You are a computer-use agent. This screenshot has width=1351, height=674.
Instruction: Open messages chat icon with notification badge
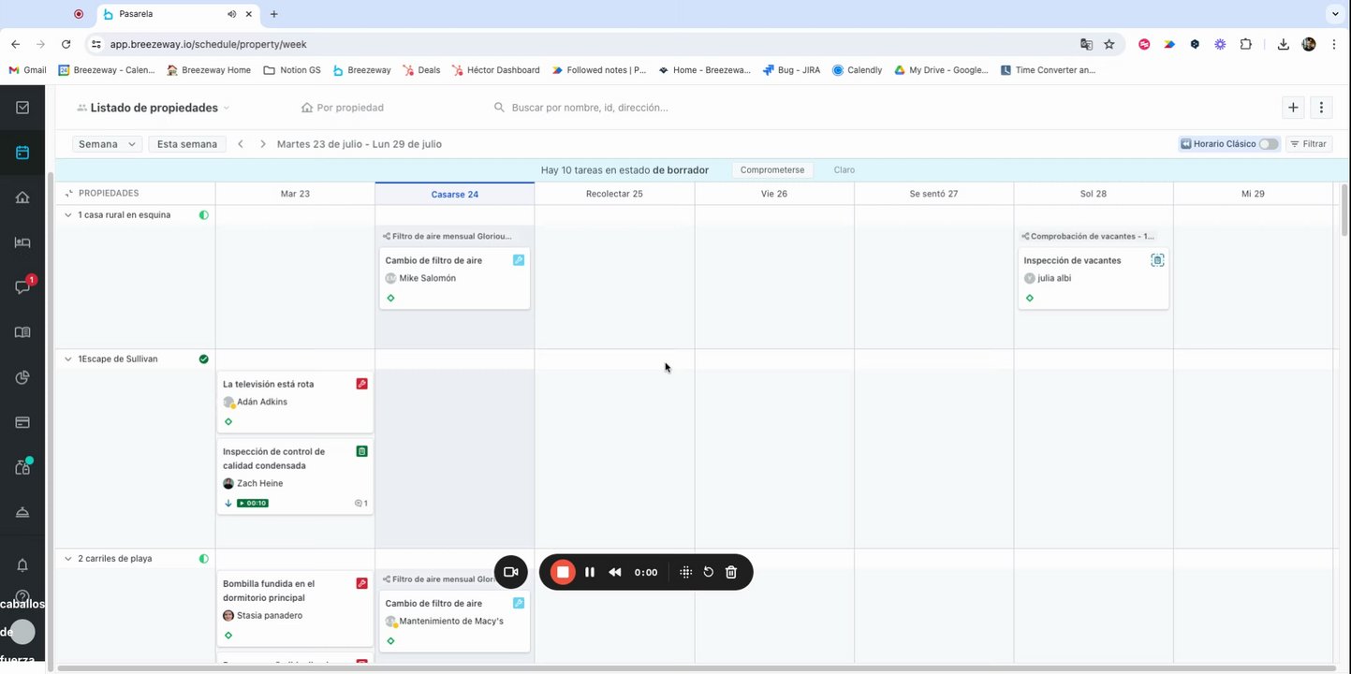click(x=23, y=286)
